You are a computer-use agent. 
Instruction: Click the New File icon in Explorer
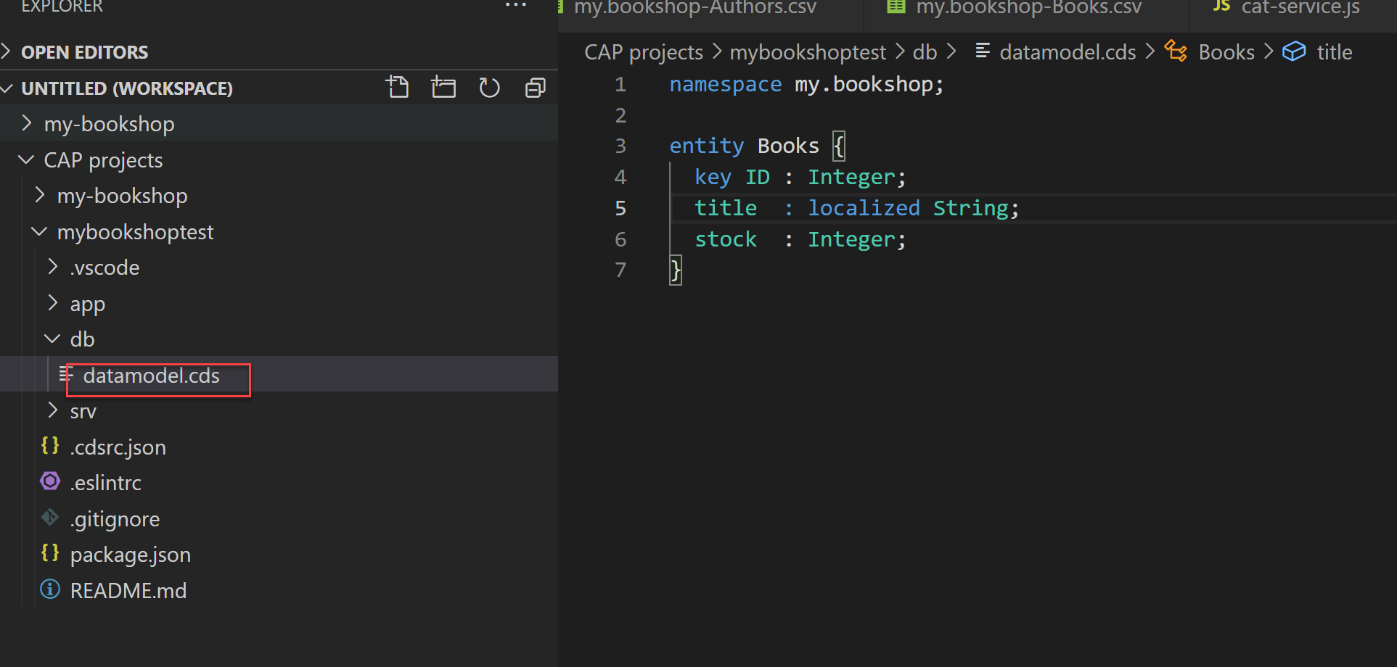tap(397, 88)
